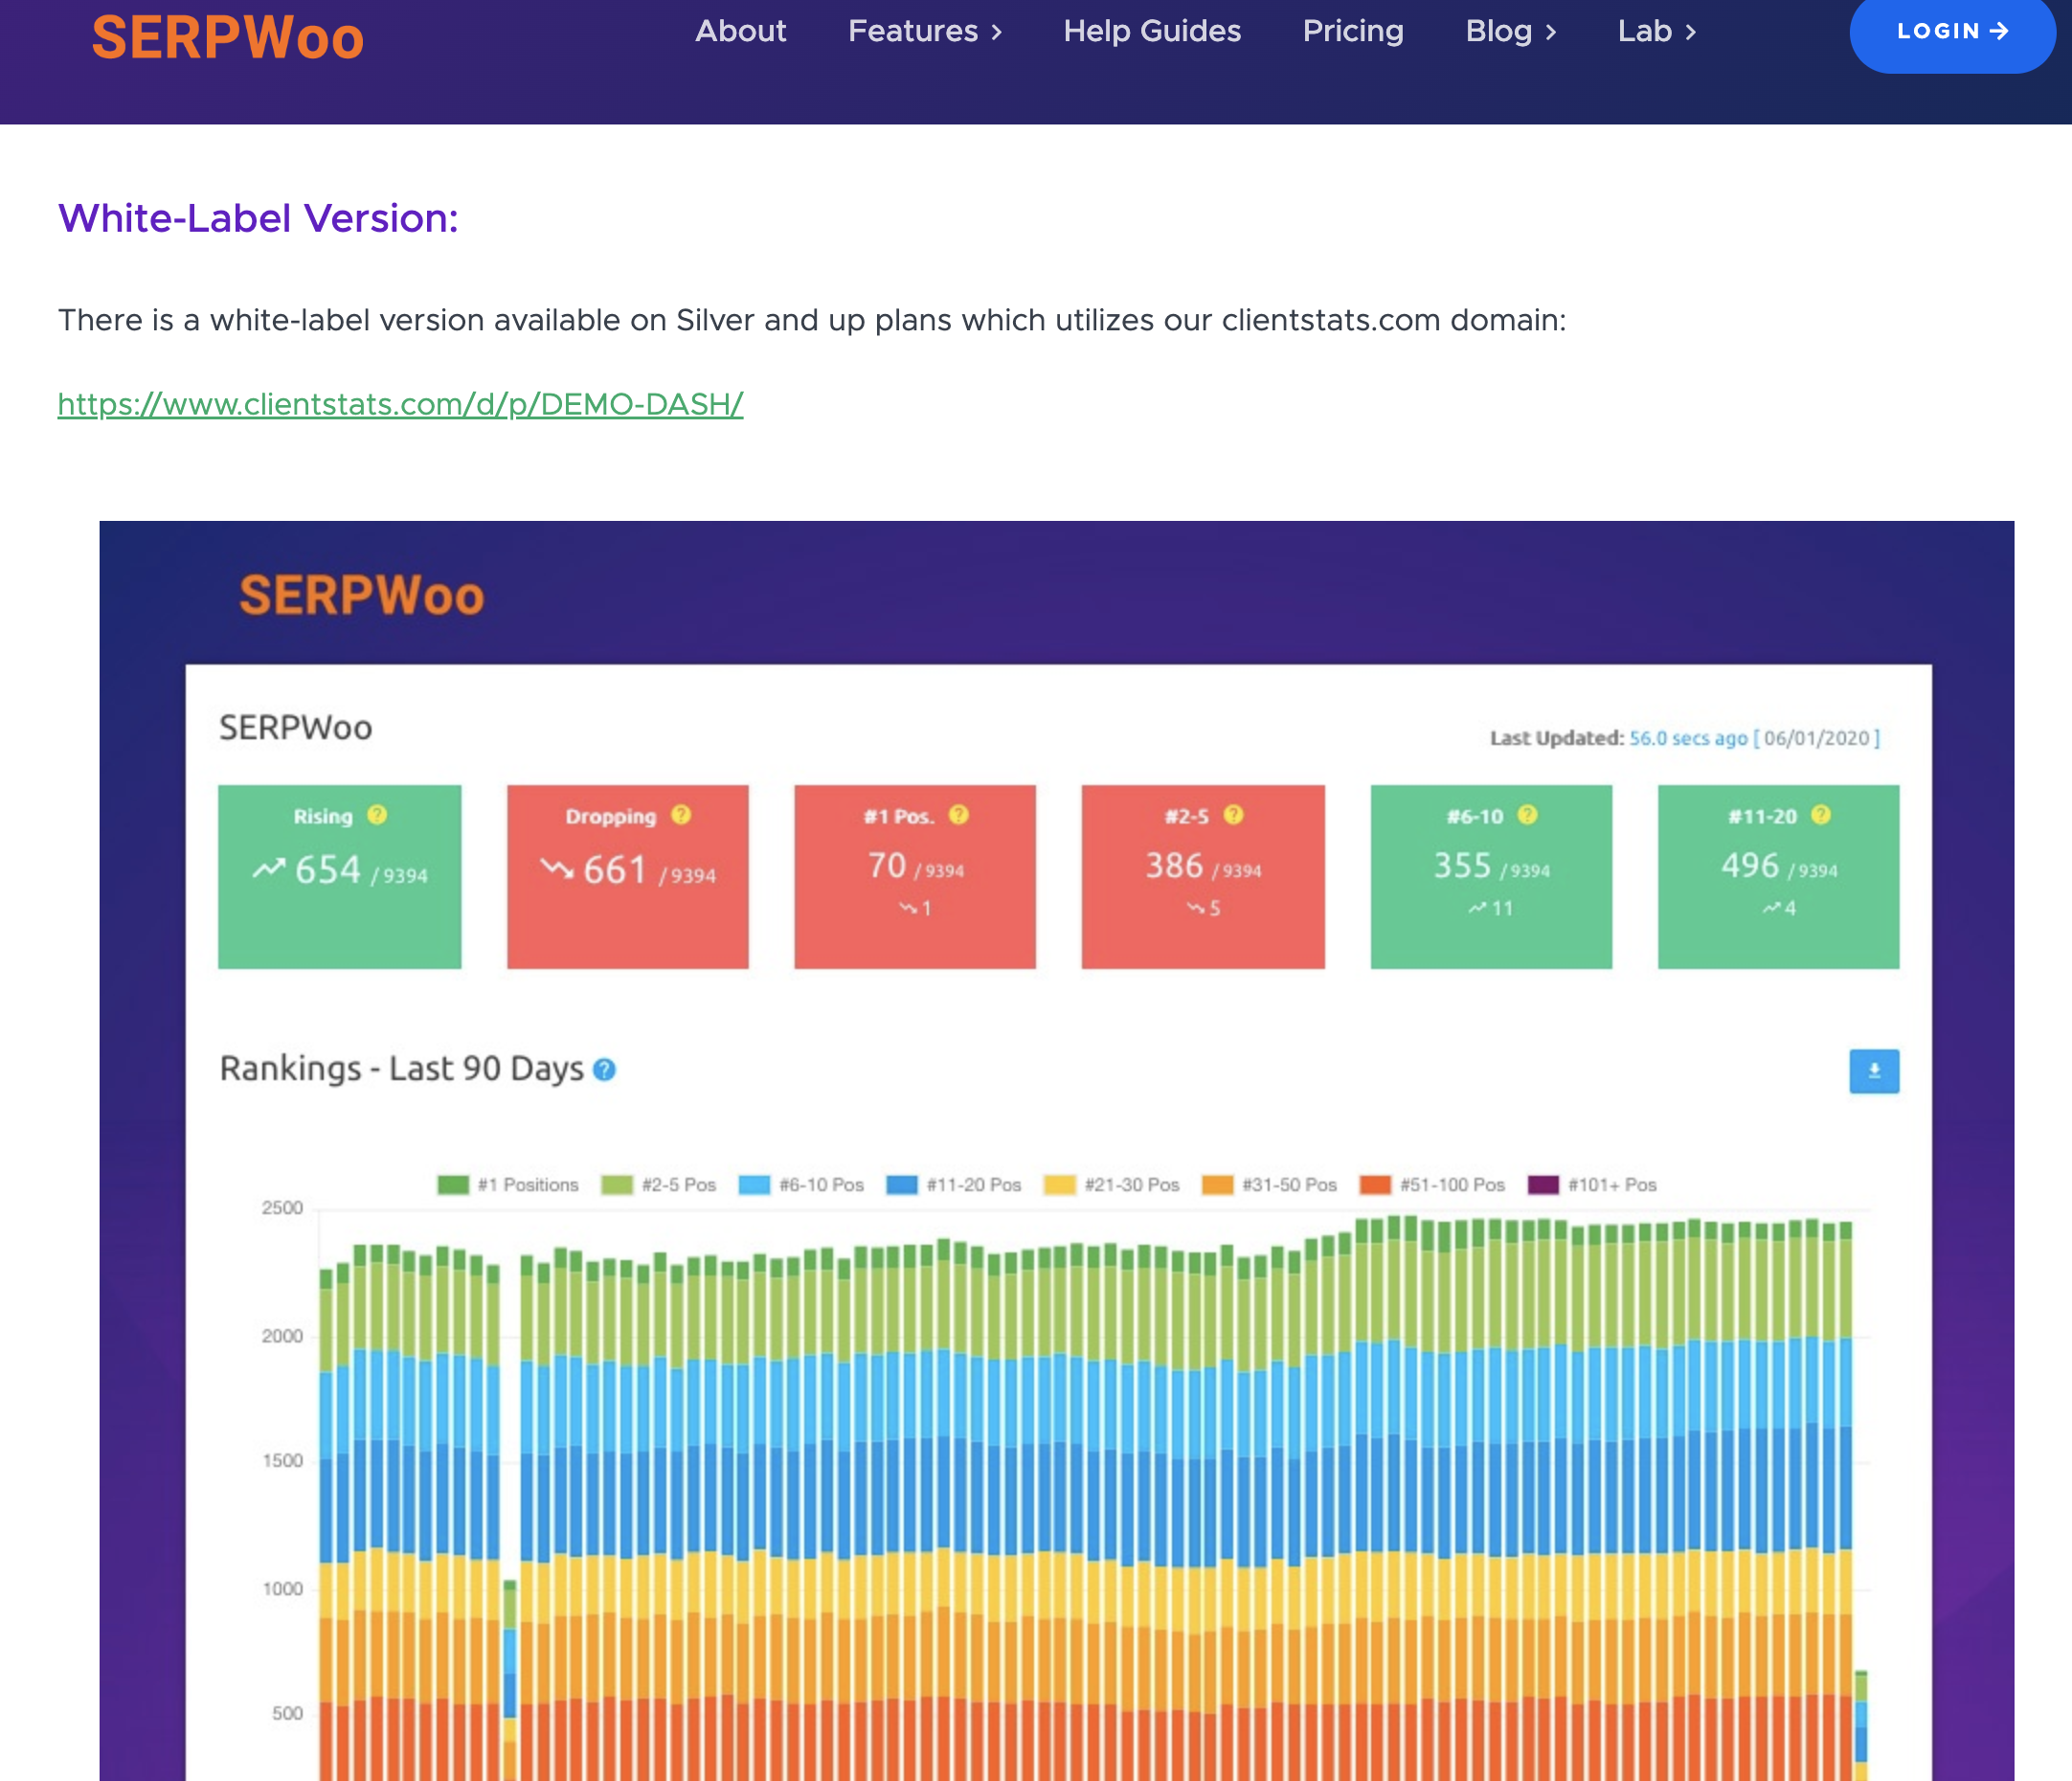Click the help icon on Dropping card

point(681,815)
